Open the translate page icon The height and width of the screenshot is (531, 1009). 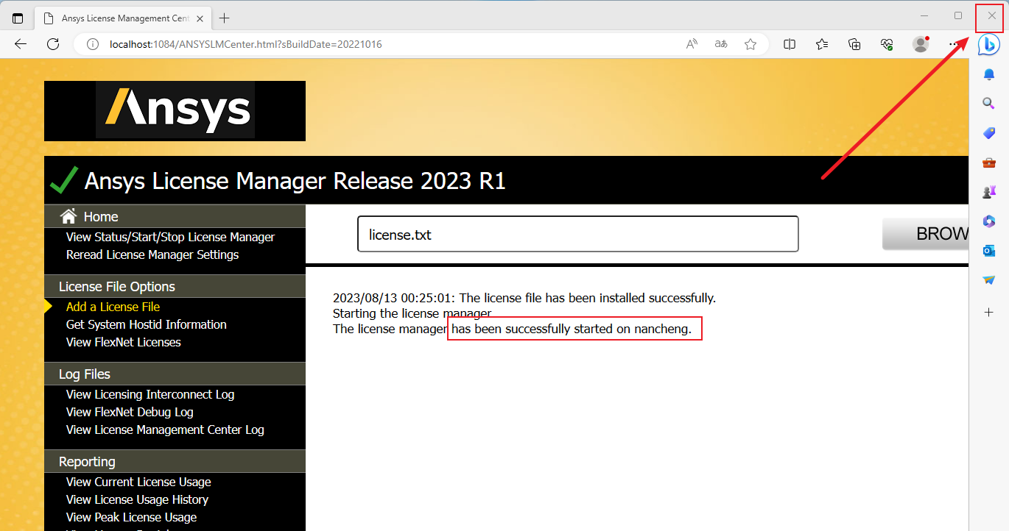pyautogui.click(x=721, y=44)
